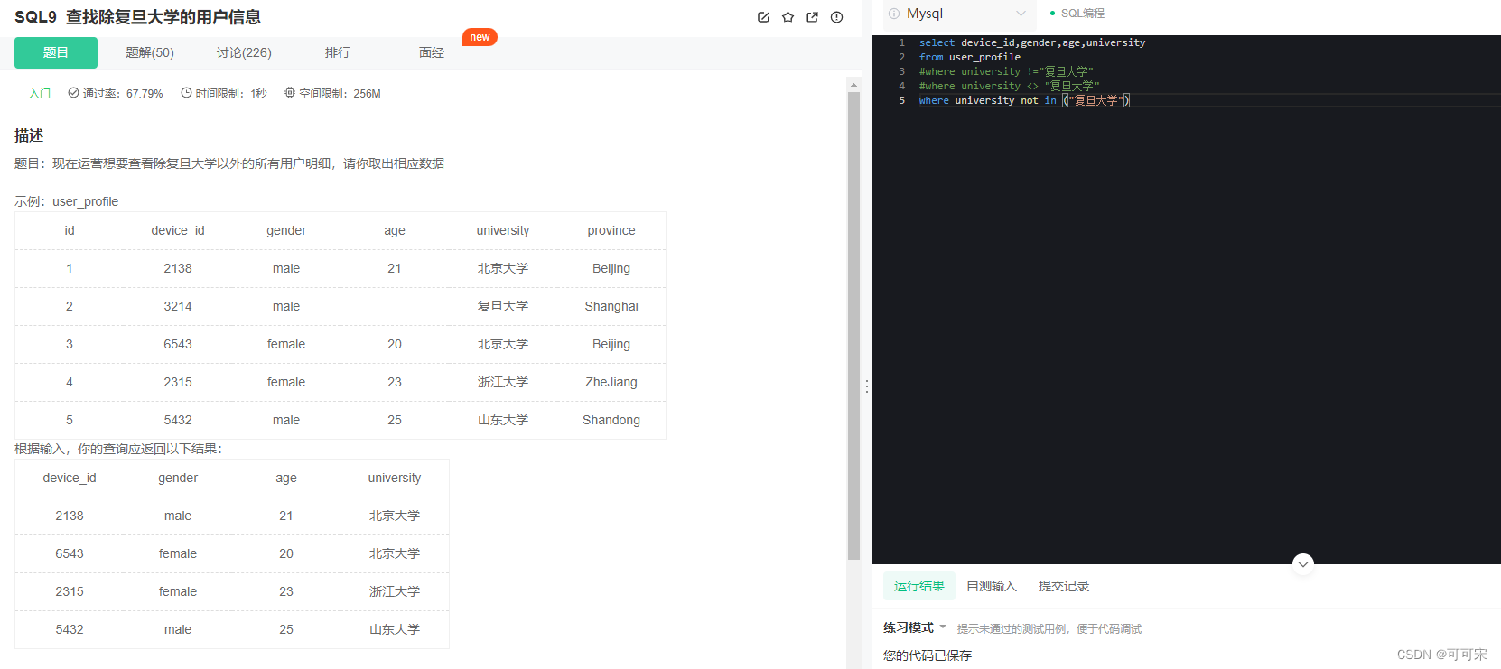Image resolution: width=1501 pixels, height=669 pixels.
Task: Click the ZheJiang province cell
Action: coord(611,382)
